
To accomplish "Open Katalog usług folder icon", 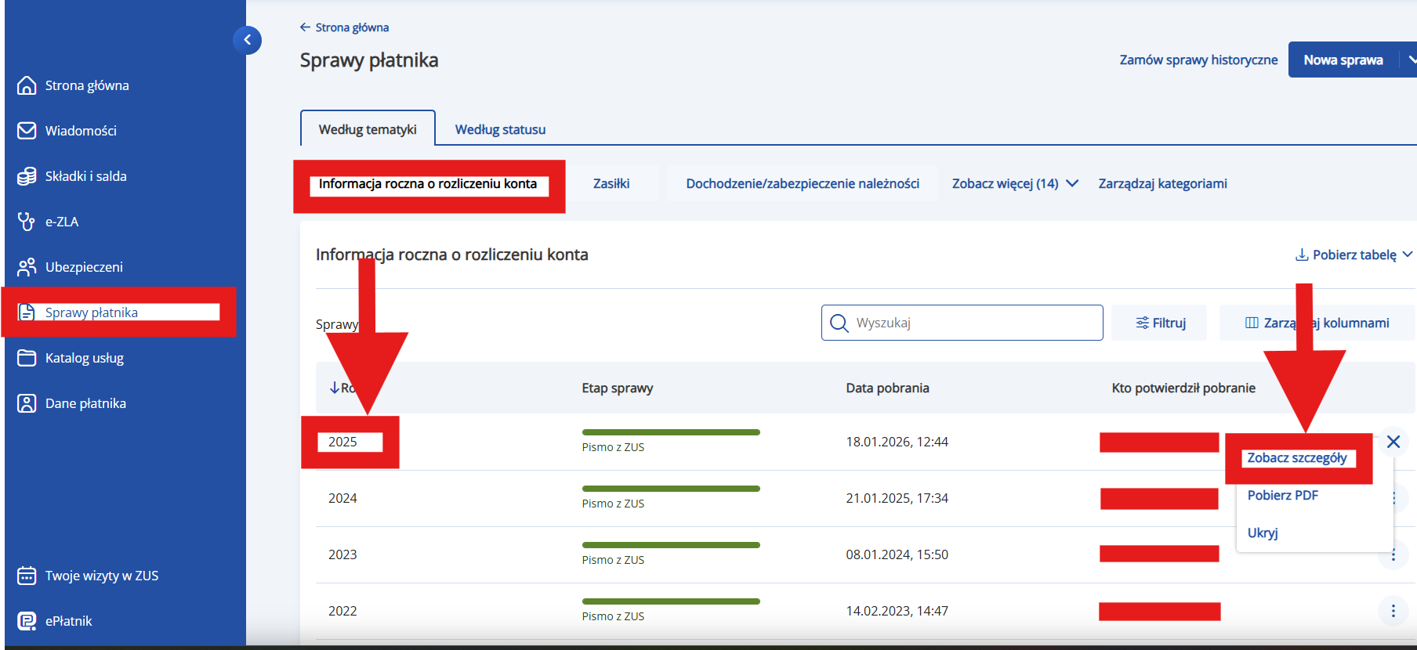I will point(27,358).
